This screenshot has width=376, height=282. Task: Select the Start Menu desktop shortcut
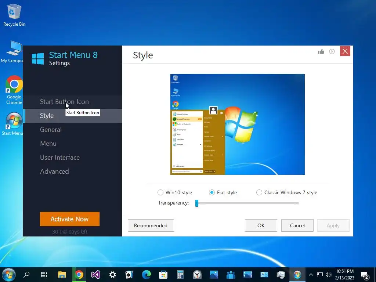tap(12, 124)
